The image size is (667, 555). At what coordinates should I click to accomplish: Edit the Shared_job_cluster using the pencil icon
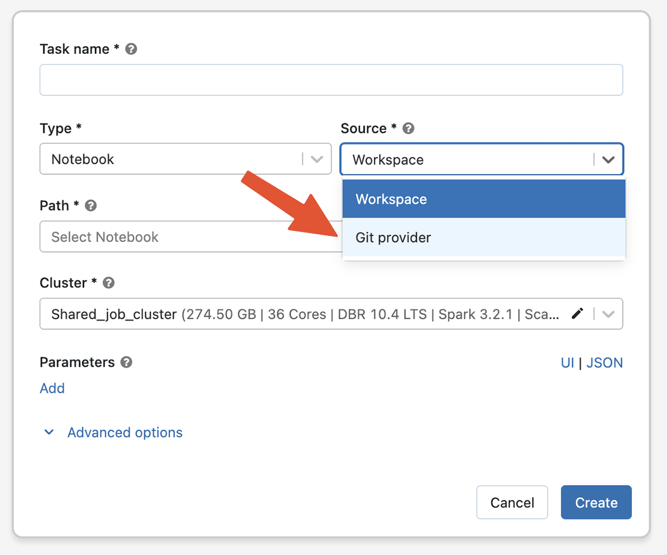(578, 314)
